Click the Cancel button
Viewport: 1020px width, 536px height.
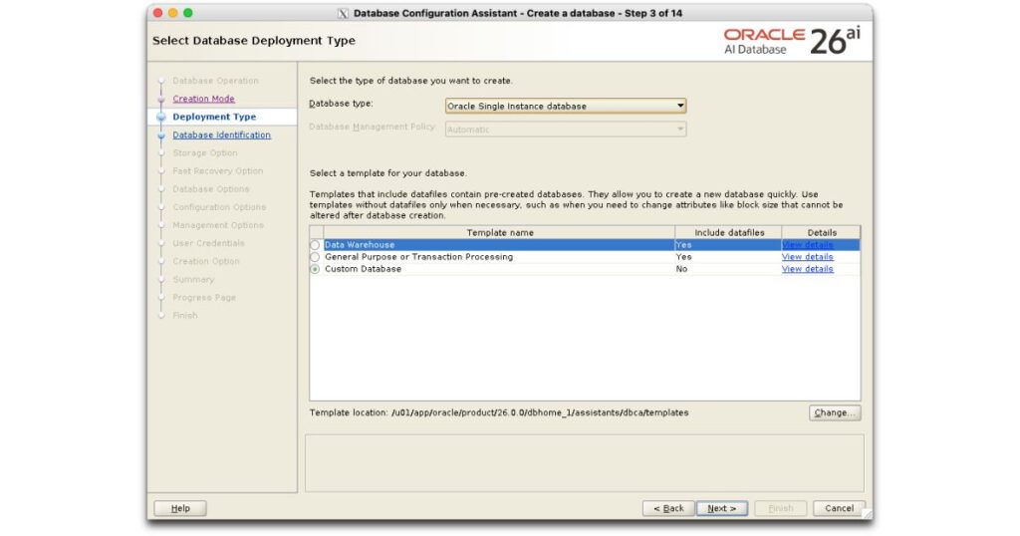(839, 508)
